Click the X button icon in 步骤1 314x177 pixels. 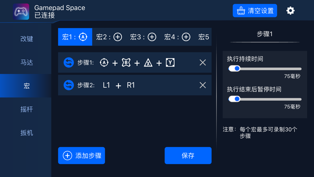tap(148, 63)
